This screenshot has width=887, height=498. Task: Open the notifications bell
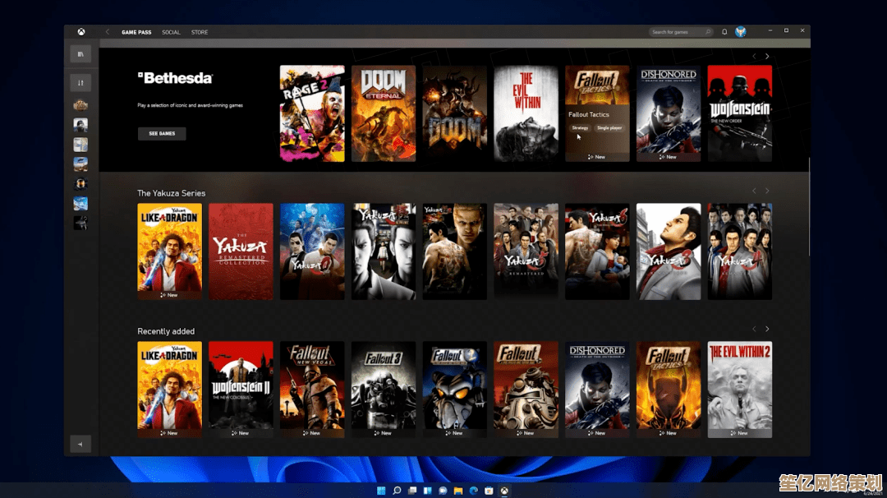[x=724, y=32]
